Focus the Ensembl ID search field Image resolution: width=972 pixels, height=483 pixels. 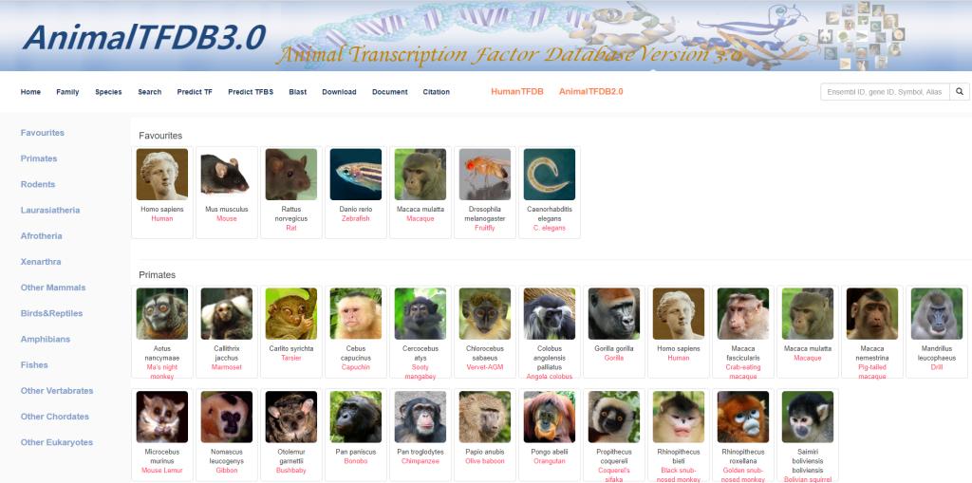pyautogui.click(x=885, y=92)
